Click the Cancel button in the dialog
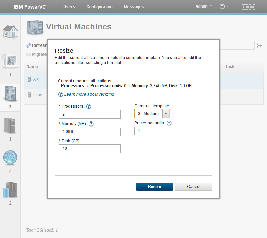 click(x=193, y=187)
